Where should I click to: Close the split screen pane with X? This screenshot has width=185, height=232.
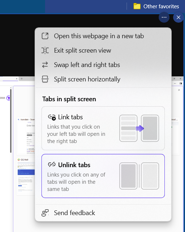coord(179,17)
